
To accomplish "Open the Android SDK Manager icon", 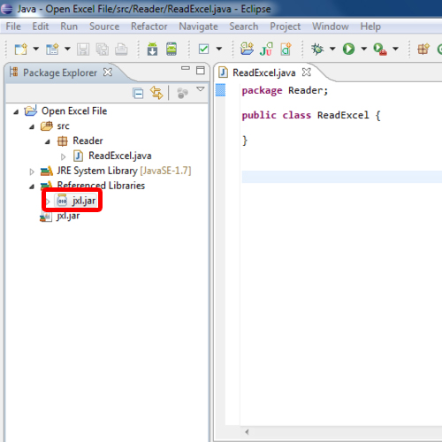I will (152, 49).
